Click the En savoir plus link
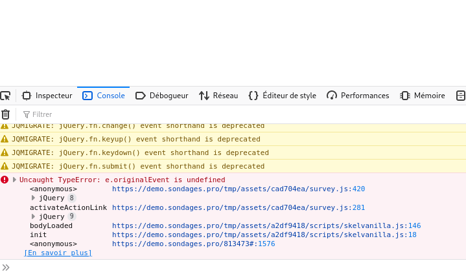This screenshot has width=466, height=272. pos(58,253)
